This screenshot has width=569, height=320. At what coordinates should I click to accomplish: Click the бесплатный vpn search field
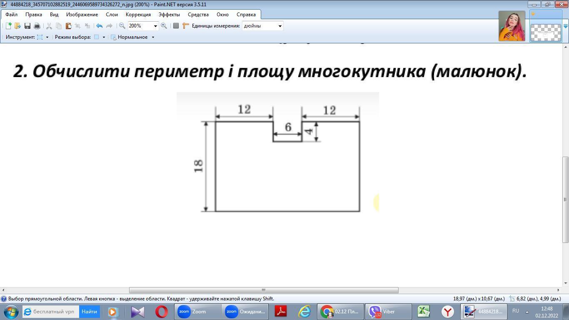tap(50, 312)
